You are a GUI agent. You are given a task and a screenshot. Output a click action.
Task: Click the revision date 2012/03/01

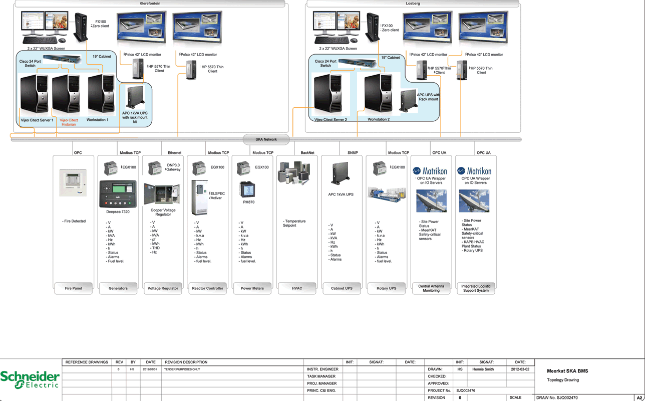150,369
